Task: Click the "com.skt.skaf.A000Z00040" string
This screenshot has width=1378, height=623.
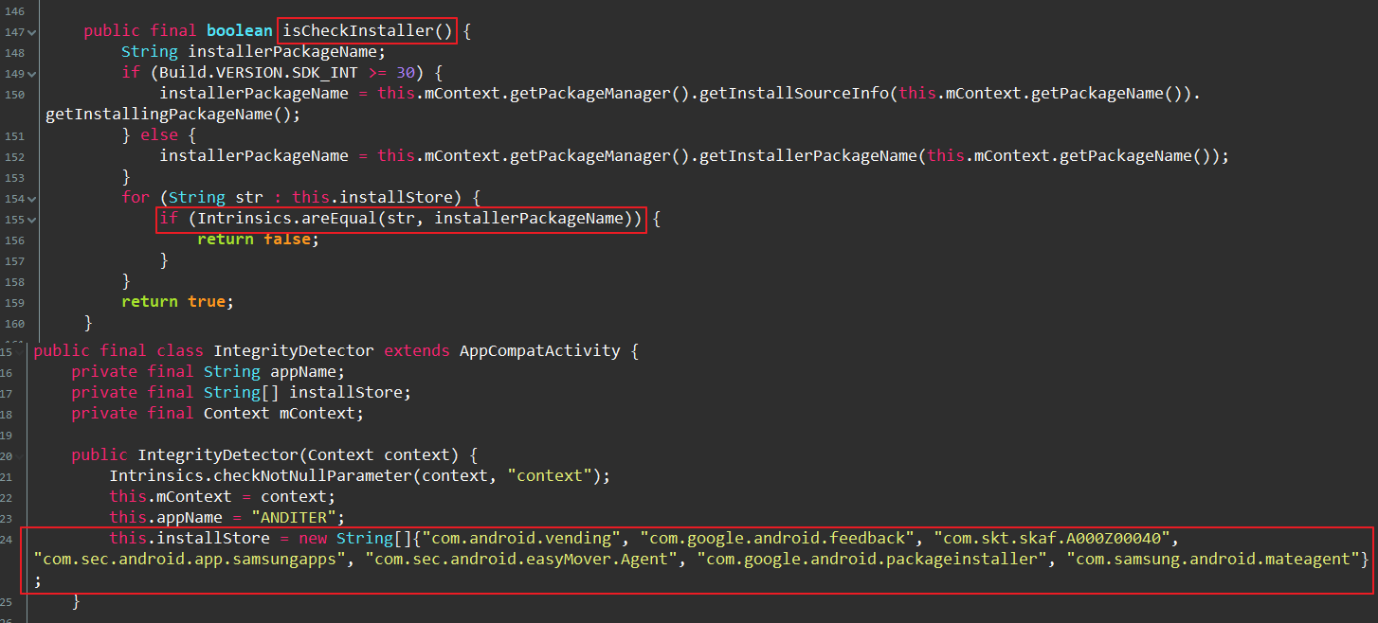Action: pyautogui.click(x=1053, y=538)
